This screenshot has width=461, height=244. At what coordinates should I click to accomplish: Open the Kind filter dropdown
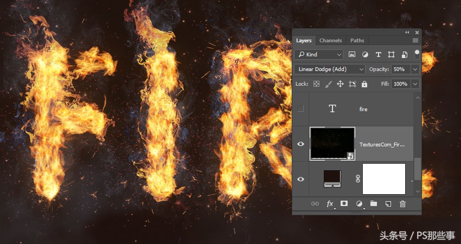coord(319,54)
